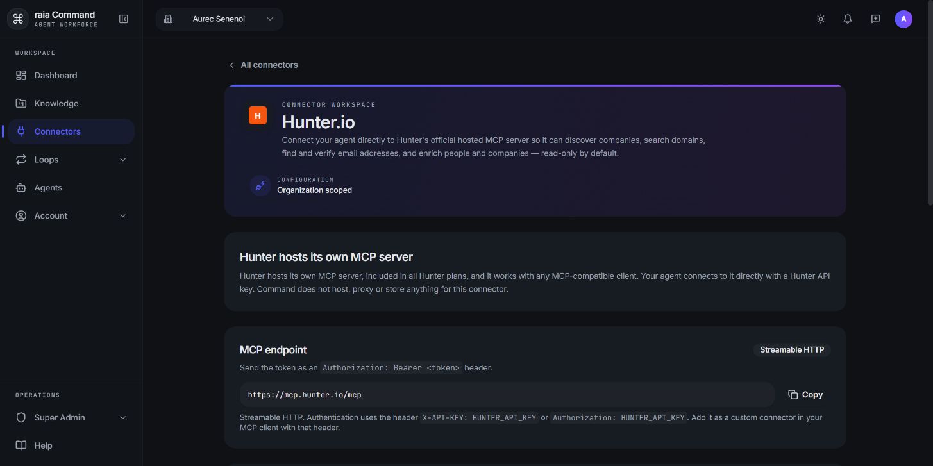The width and height of the screenshot is (933, 466).
Task: Open the feedback chat icon
Action: point(875,19)
